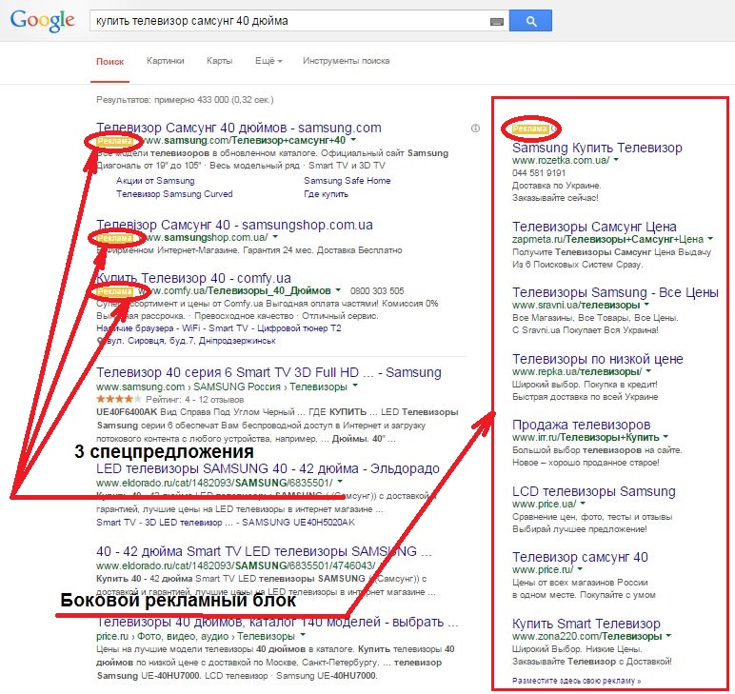This screenshot has width=735, height=694.
Task: Expand arrow next to price.ru › Фото, видео, аудио
Action: click(x=303, y=635)
